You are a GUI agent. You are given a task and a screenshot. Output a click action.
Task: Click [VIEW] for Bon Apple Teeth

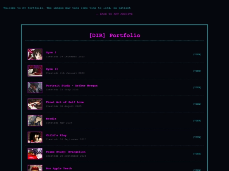tap(197, 170)
